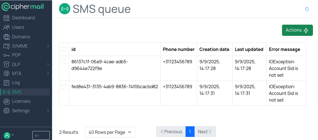Click the Next page button
This screenshot has width=318, height=140.
205,132
